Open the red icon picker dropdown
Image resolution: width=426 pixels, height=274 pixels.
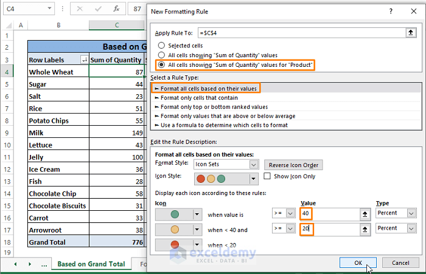[197, 244]
